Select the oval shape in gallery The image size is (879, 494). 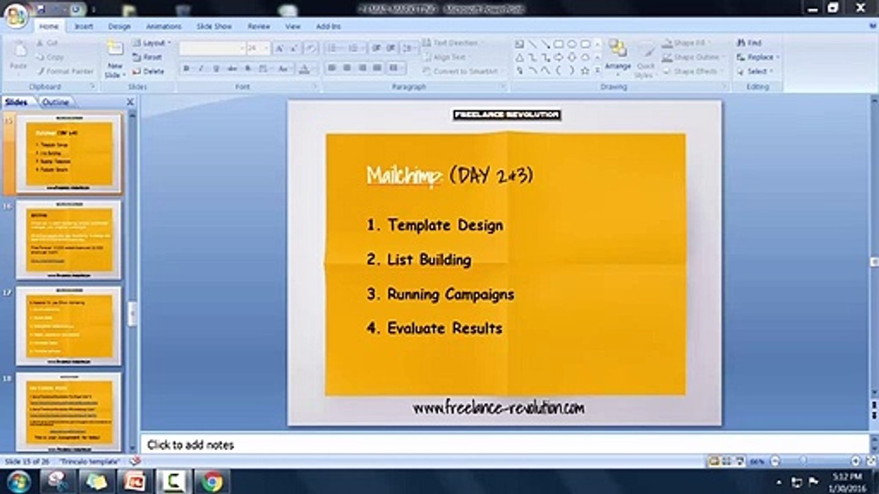571,44
